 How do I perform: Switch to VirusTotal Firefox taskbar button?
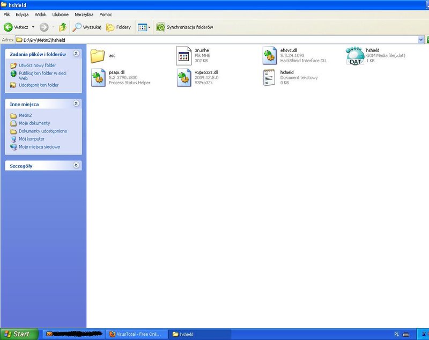point(136,334)
